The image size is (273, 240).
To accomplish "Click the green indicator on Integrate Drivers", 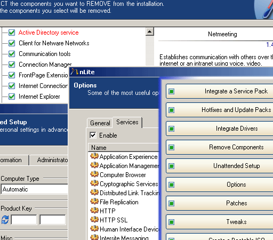I will click(x=172, y=129).
